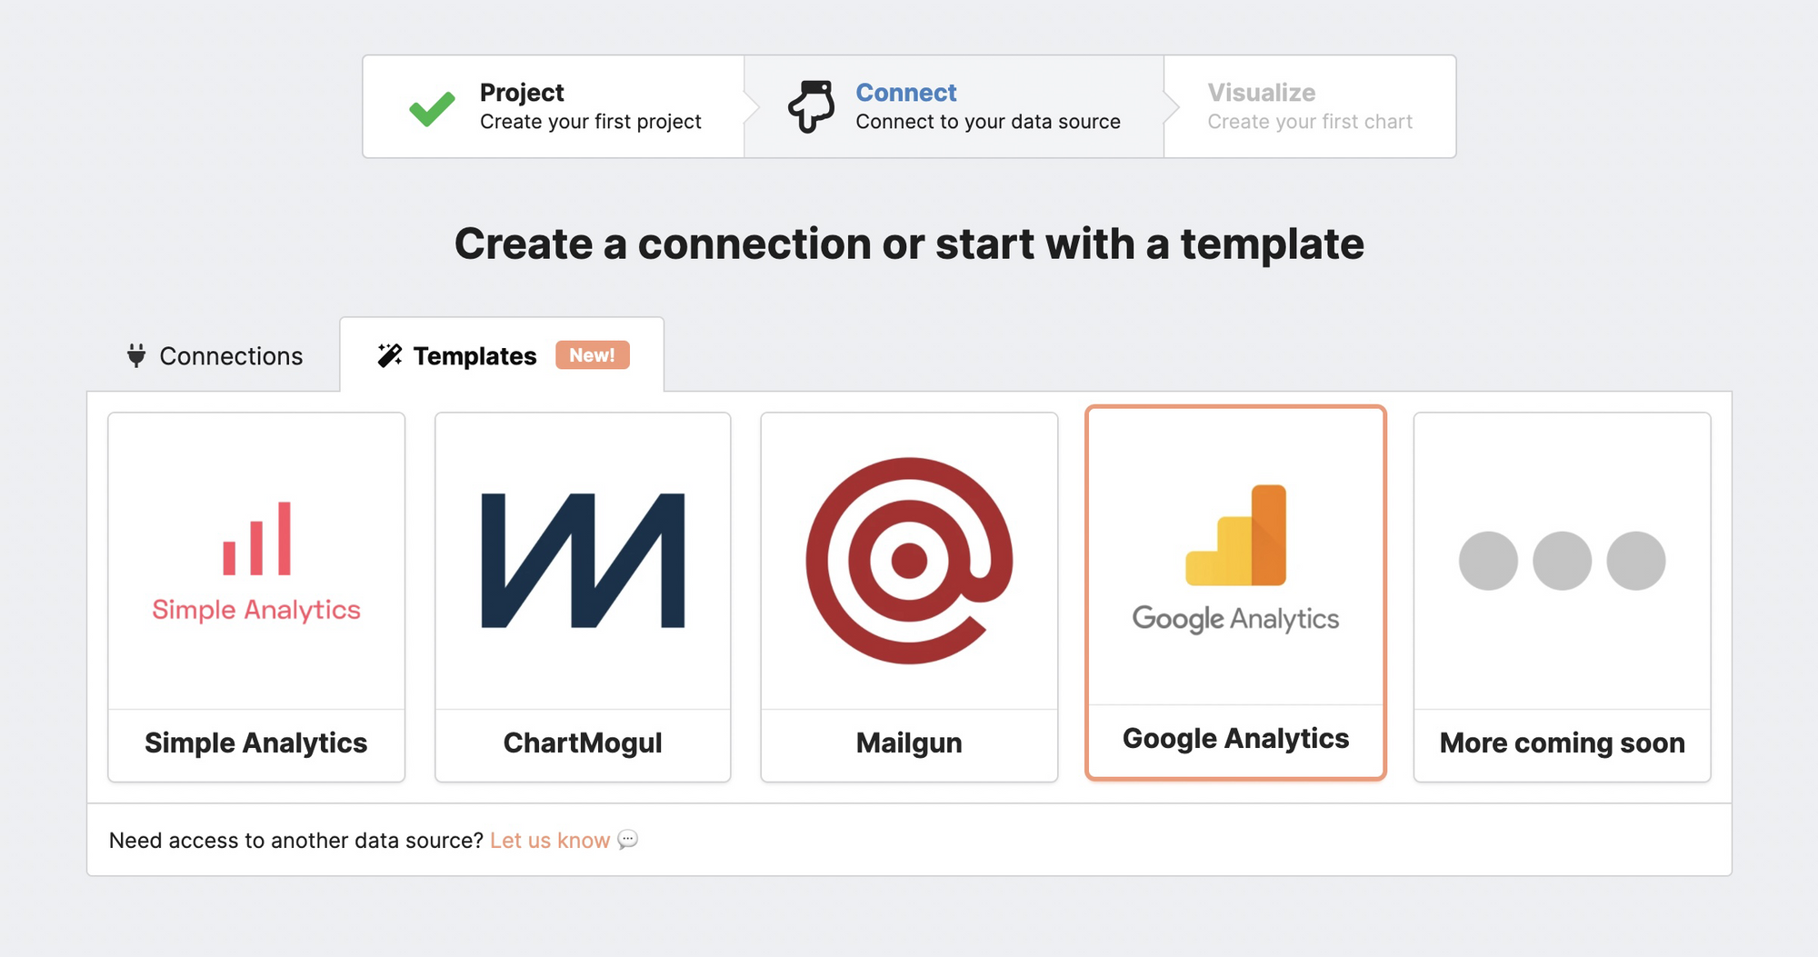Switch to the Connections tab

231,356
